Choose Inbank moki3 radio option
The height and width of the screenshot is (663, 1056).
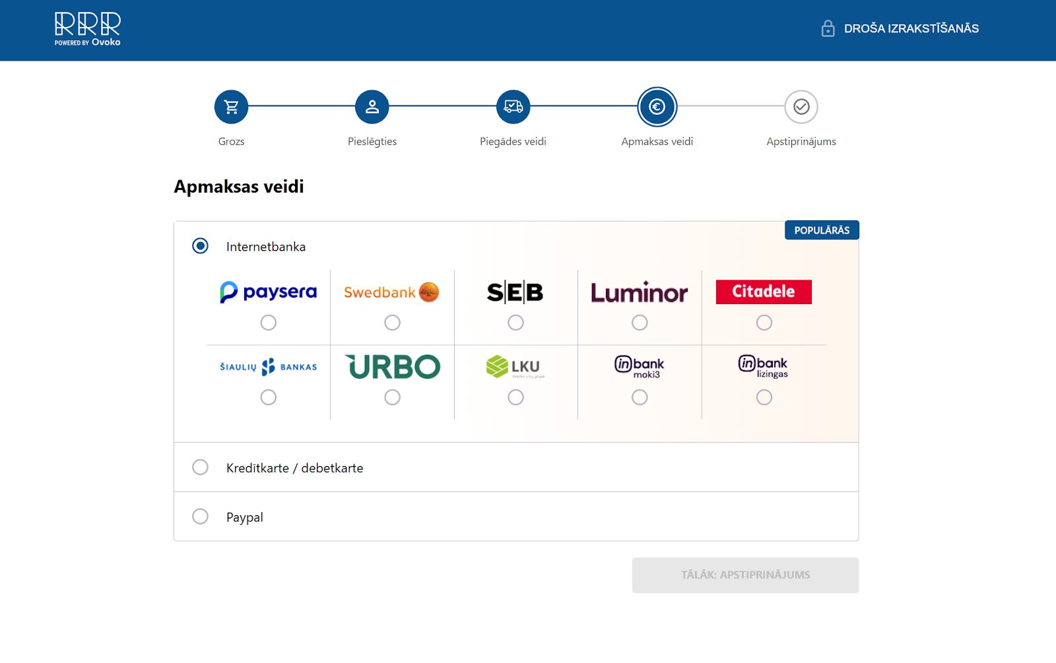[x=640, y=397]
